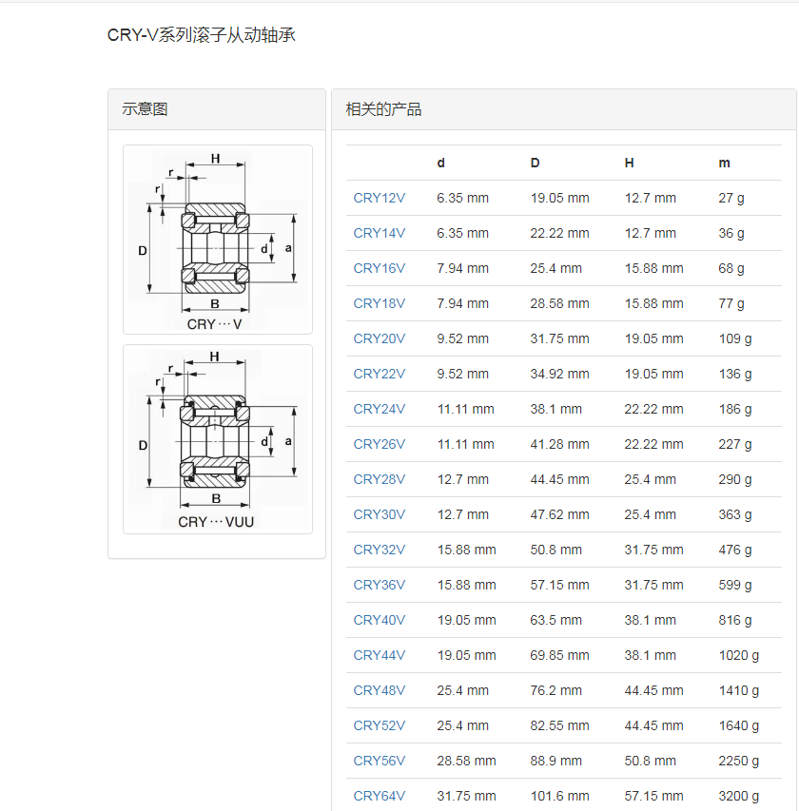The width and height of the screenshot is (799, 811).
Task: Select the CRY28V product link
Action: 379,479
